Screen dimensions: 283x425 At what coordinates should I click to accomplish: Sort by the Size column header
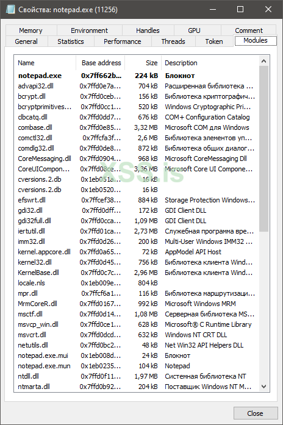coord(143,63)
